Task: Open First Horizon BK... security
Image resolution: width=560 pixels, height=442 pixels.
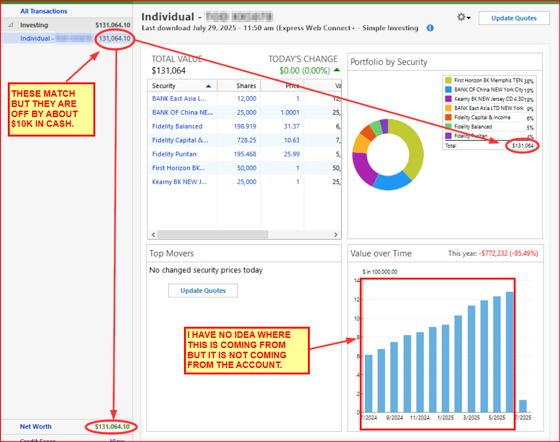Action: [x=178, y=168]
